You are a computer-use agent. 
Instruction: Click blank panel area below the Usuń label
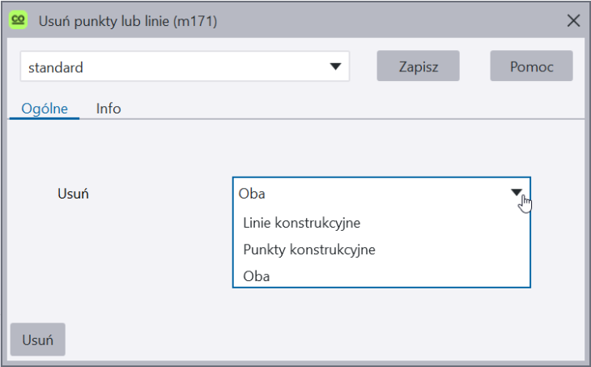(x=97, y=259)
